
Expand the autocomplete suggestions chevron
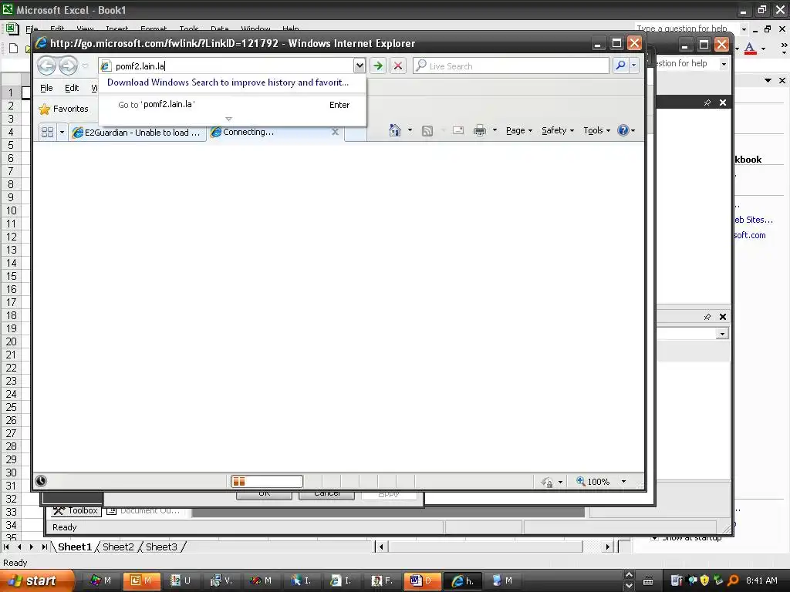pyautogui.click(x=228, y=119)
